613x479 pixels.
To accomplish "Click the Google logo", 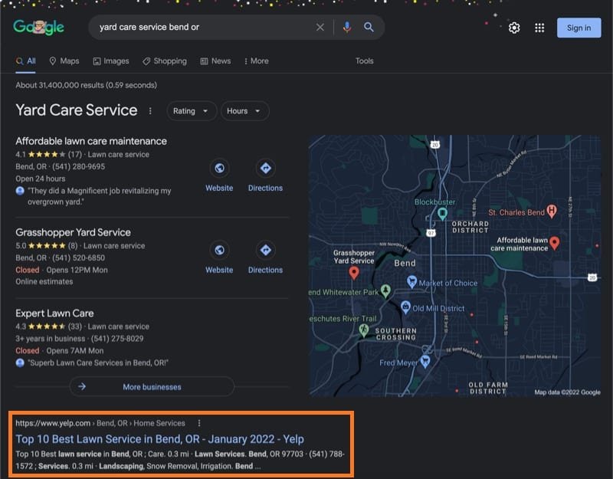I will [x=39, y=28].
